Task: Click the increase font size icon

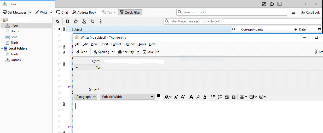Action: (x=183, y=97)
